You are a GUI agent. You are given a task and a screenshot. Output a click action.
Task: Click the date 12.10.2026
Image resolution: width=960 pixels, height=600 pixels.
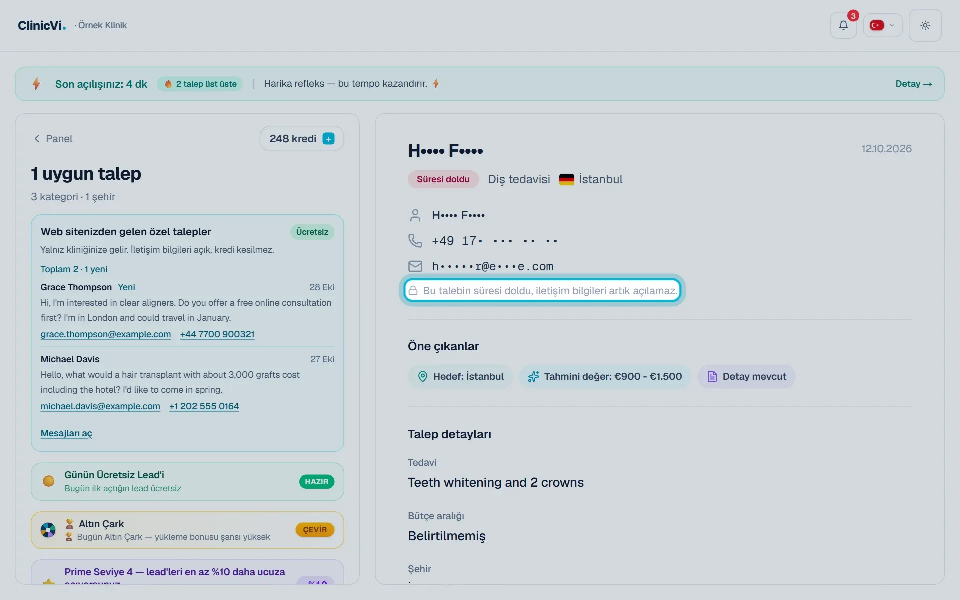(x=886, y=149)
